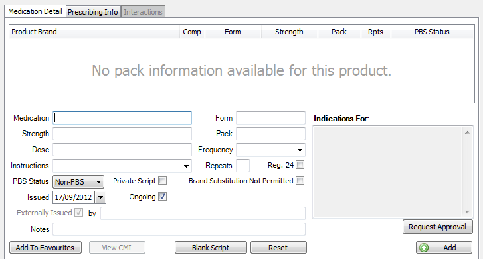Viewport: 483px width, 259px height.
Task: Sort by Product Brand column header
Action: coord(94,32)
